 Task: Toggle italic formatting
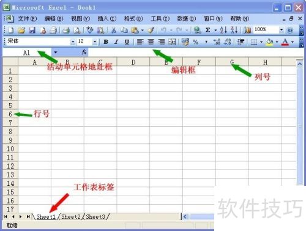tap(116, 42)
